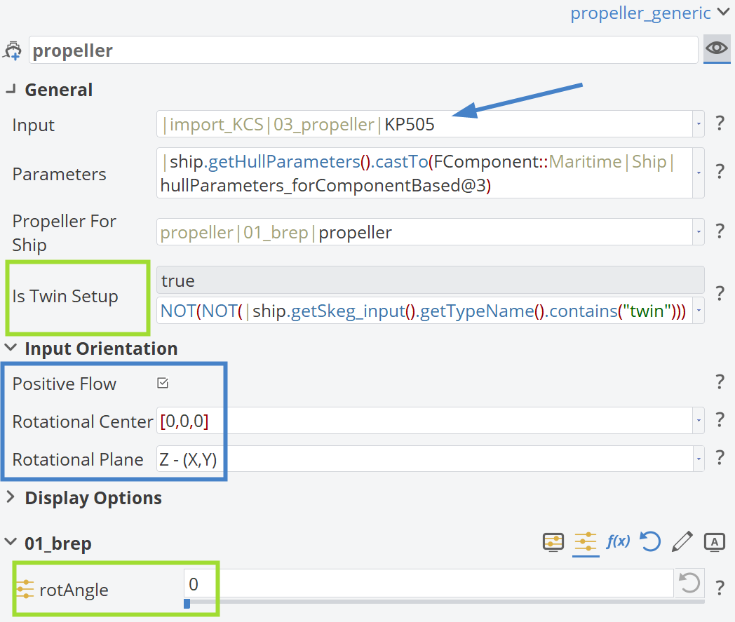This screenshot has height=622, width=735.
Task: Open the Rotational Plane dropdown arrow
Action: coord(699,459)
